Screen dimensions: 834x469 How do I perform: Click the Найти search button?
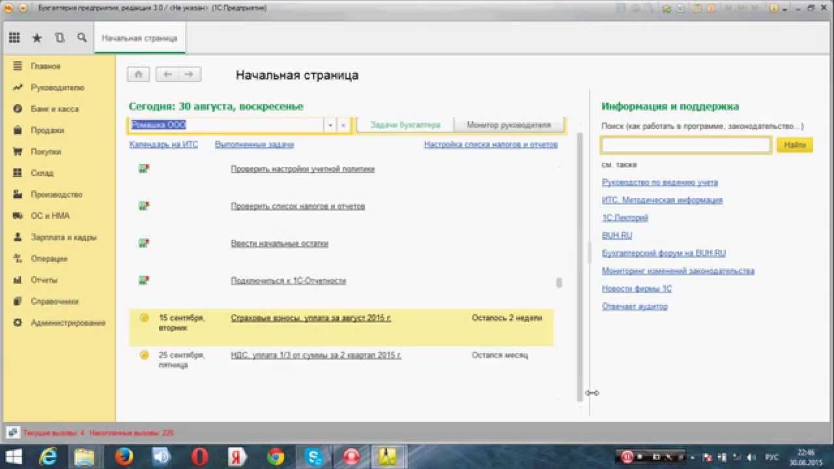(x=795, y=145)
